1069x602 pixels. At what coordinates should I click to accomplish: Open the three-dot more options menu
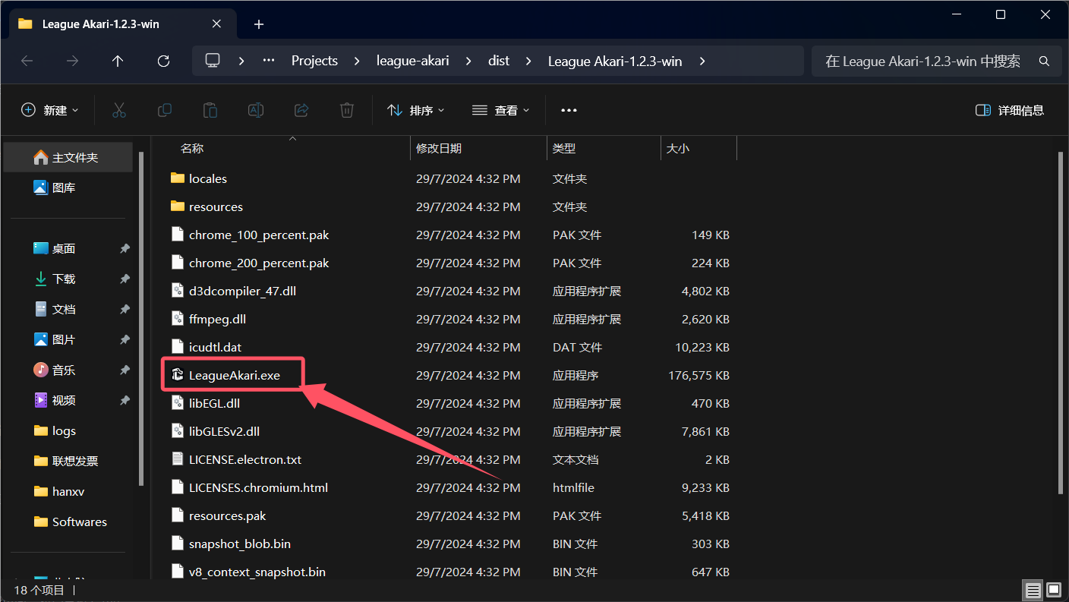coord(569,110)
